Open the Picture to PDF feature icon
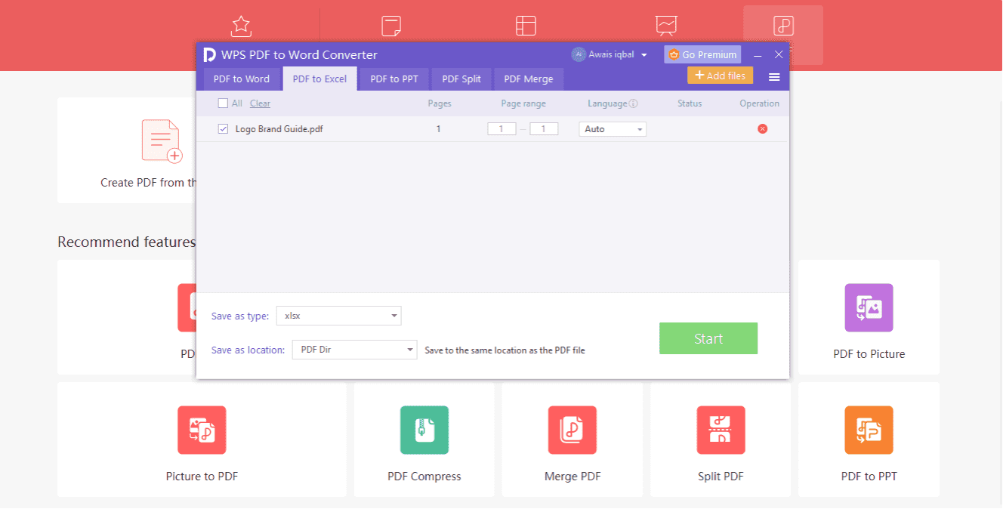The image size is (1003, 509). 202,430
